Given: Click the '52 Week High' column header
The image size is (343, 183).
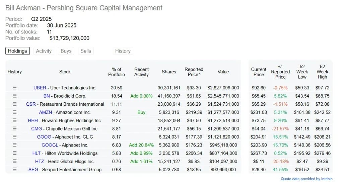Looking at the screenshot, I should pos(322,72).
